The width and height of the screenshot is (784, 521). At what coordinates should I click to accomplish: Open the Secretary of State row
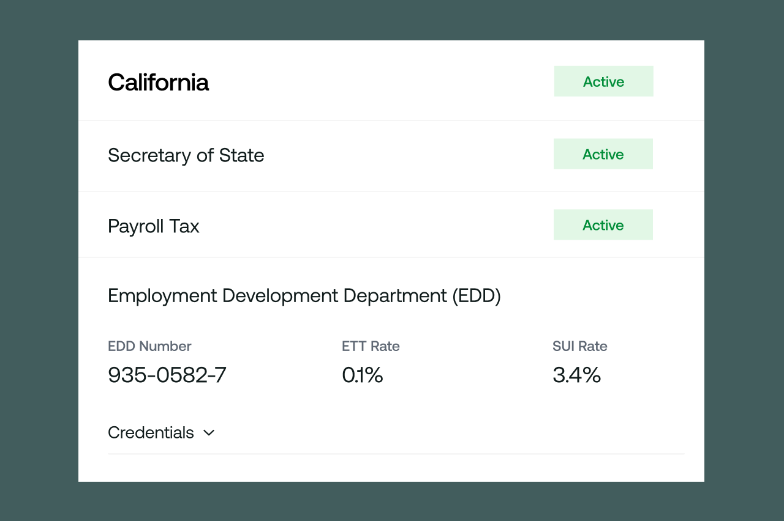tap(186, 155)
